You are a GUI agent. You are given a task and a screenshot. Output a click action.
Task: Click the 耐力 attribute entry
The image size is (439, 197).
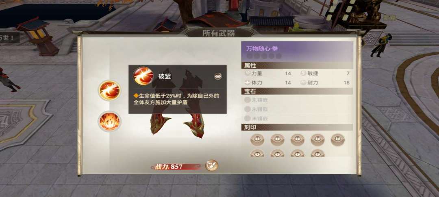(x=325, y=83)
